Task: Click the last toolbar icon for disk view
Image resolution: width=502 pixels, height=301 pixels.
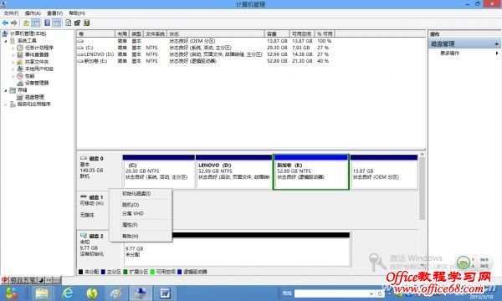Action: coord(86,23)
